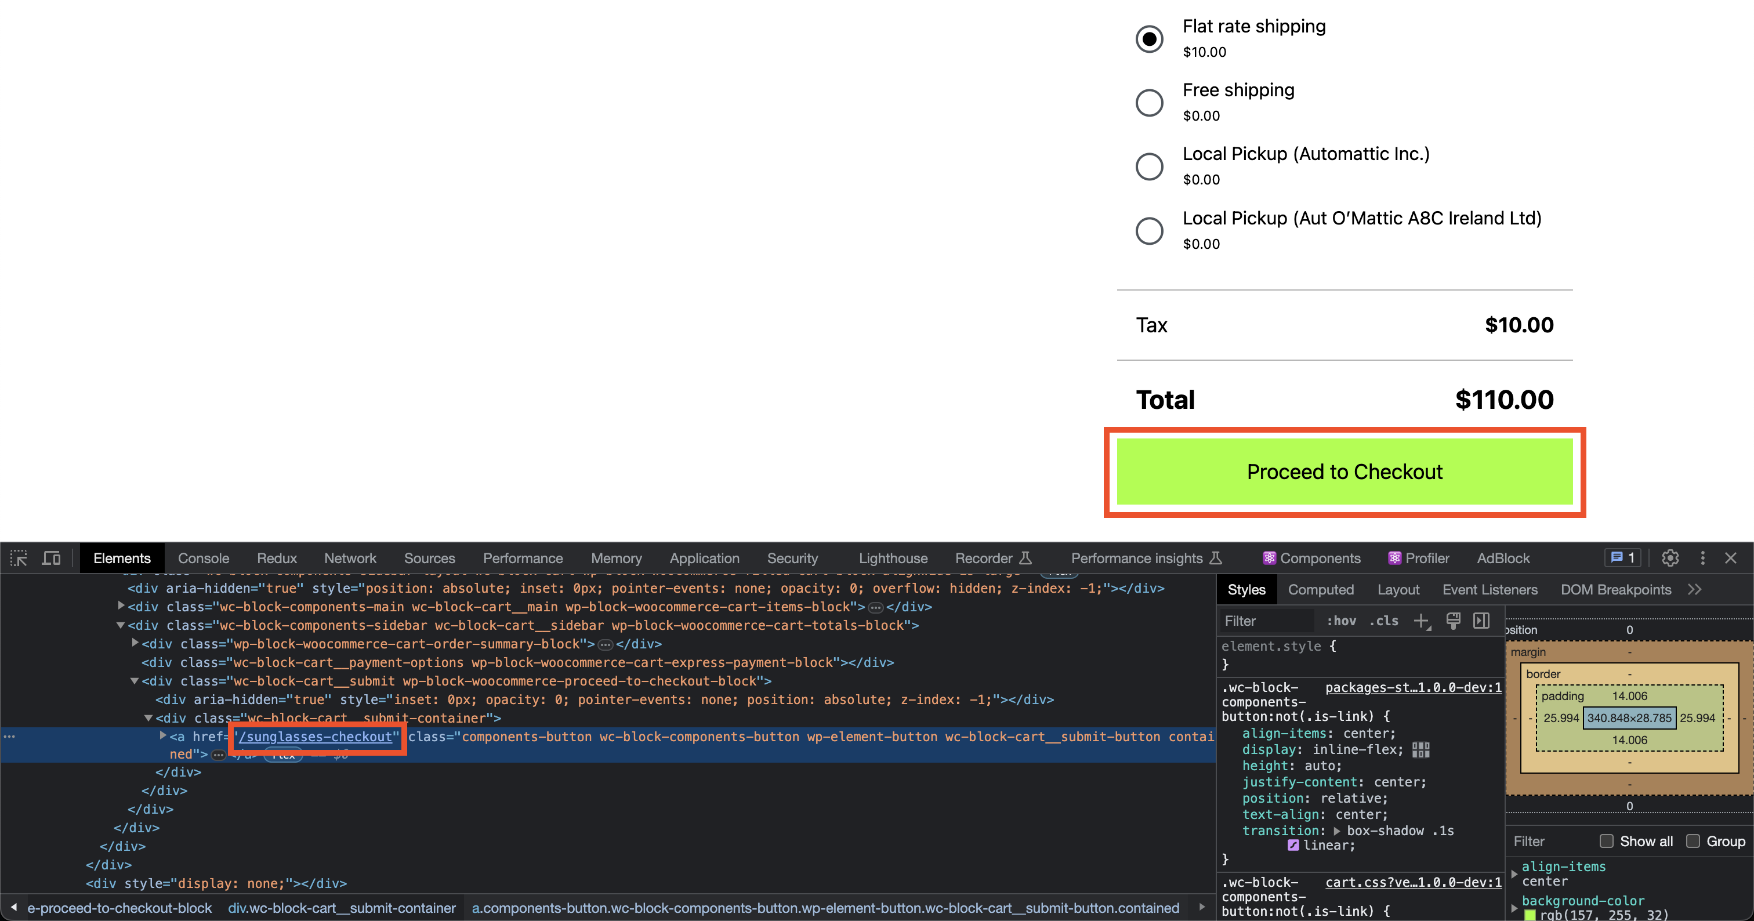Select Local Pickup (Automattic Inc.) shipping option

tap(1150, 166)
